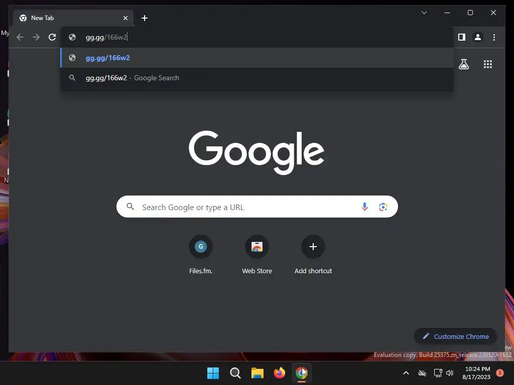This screenshot has width=514, height=385.
Task: Maximize the Chrome window
Action: [x=470, y=13]
